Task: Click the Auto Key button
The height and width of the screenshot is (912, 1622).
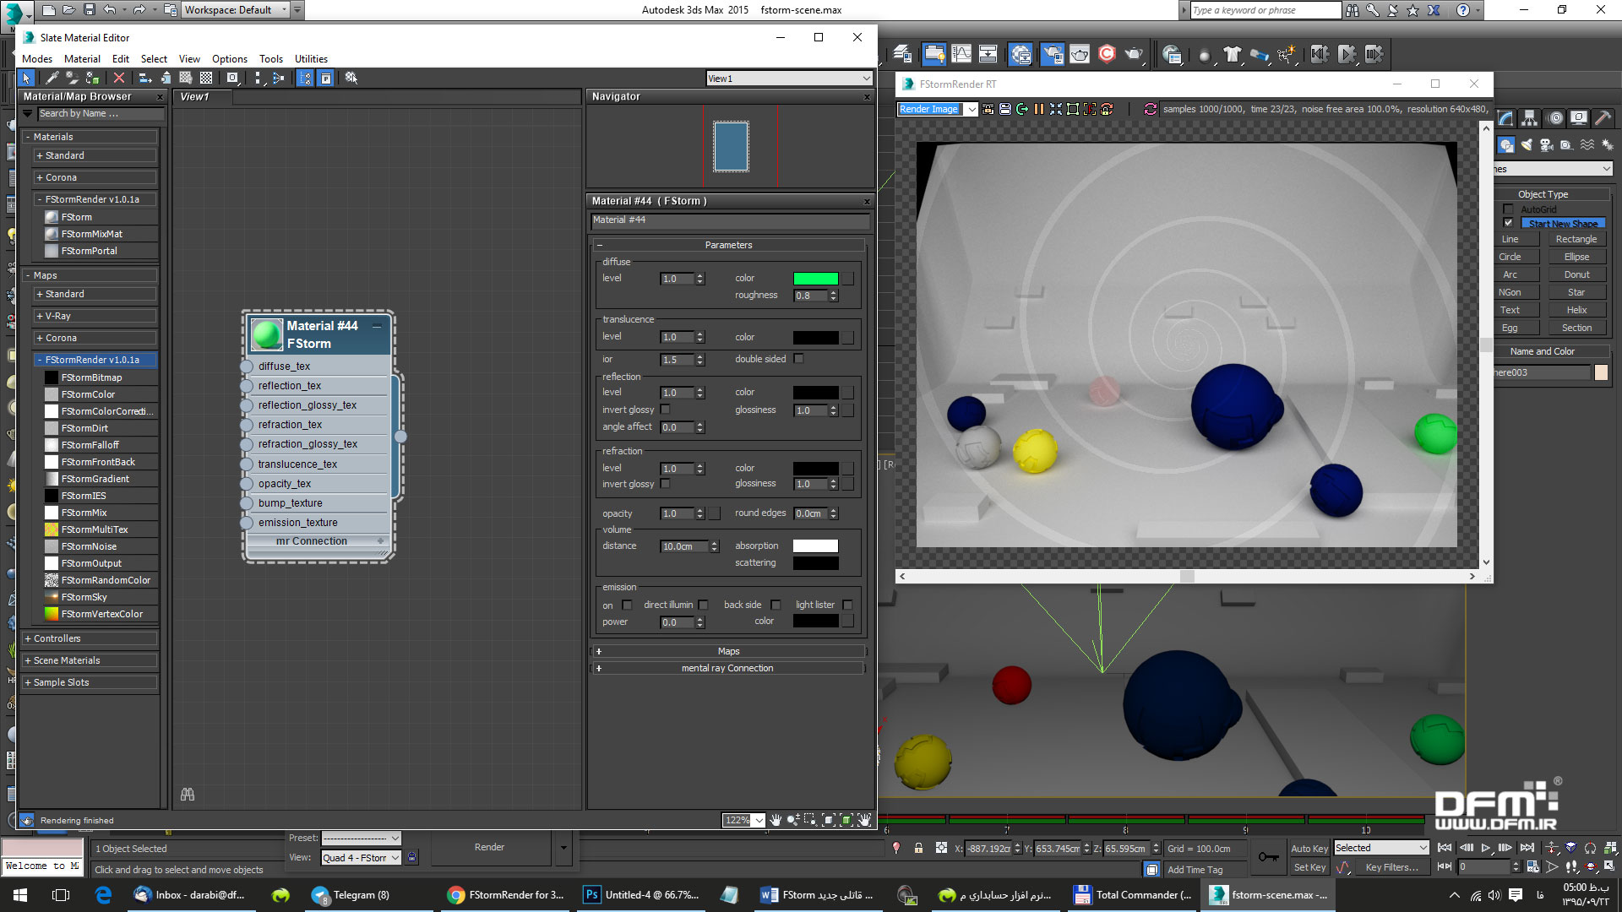Action: tap(1309, 849)
